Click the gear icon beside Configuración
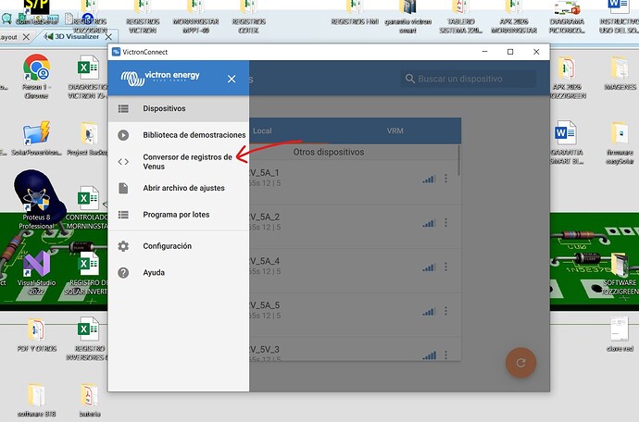This screenshot has height=422, width=639. (x=123, y=246)
